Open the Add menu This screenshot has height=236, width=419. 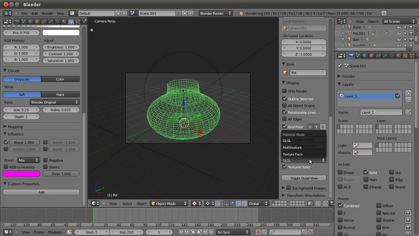click(35, 14)
